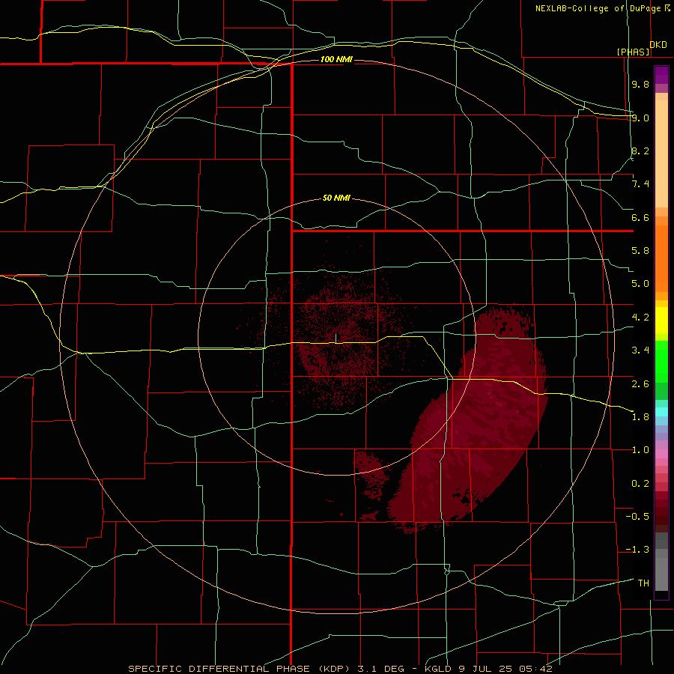Click the yellow segment of the color bar
The height and width of the screenshot is (674, 674).
click(x=661, y=321)
